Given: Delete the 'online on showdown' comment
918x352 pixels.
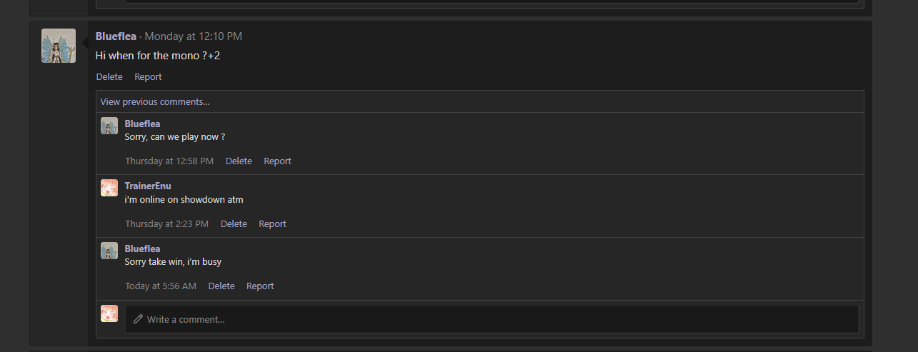Looking at the screenshot, I should (234, 224).
